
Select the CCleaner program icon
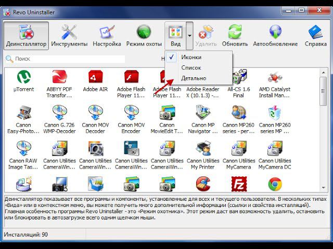coord(203,184)
